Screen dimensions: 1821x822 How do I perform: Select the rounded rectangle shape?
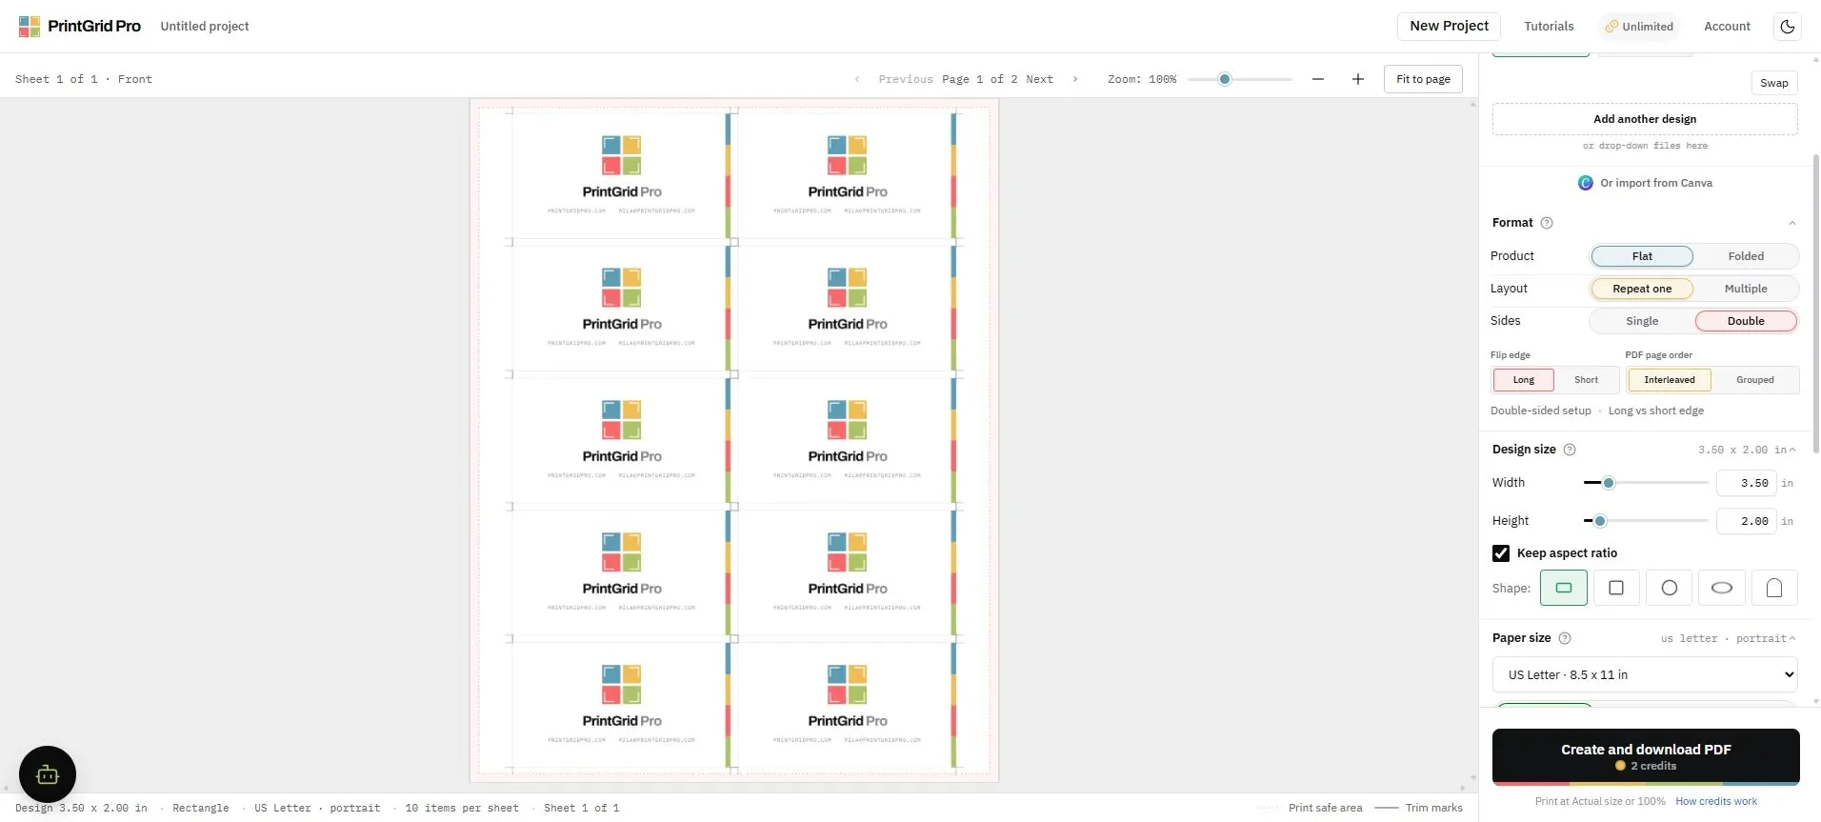(1564, 588)
